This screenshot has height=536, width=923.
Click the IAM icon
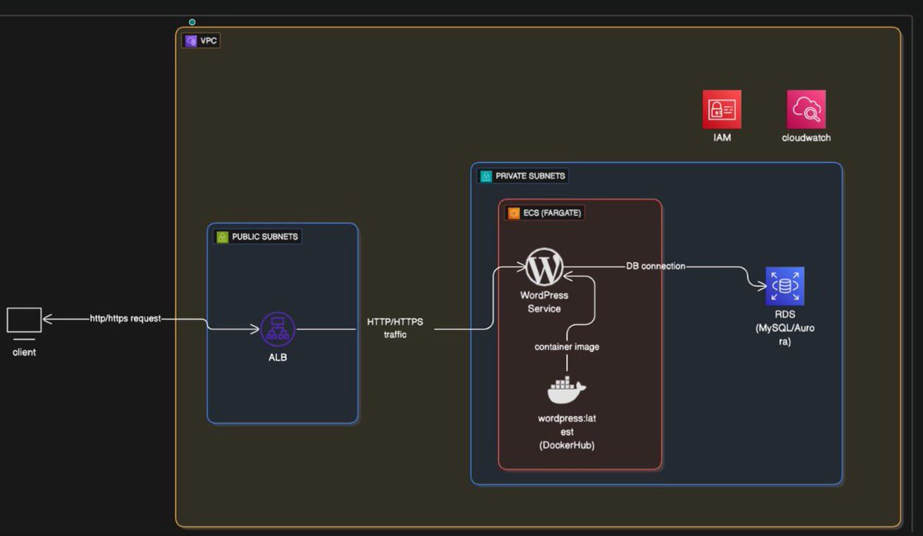point(721,108)
